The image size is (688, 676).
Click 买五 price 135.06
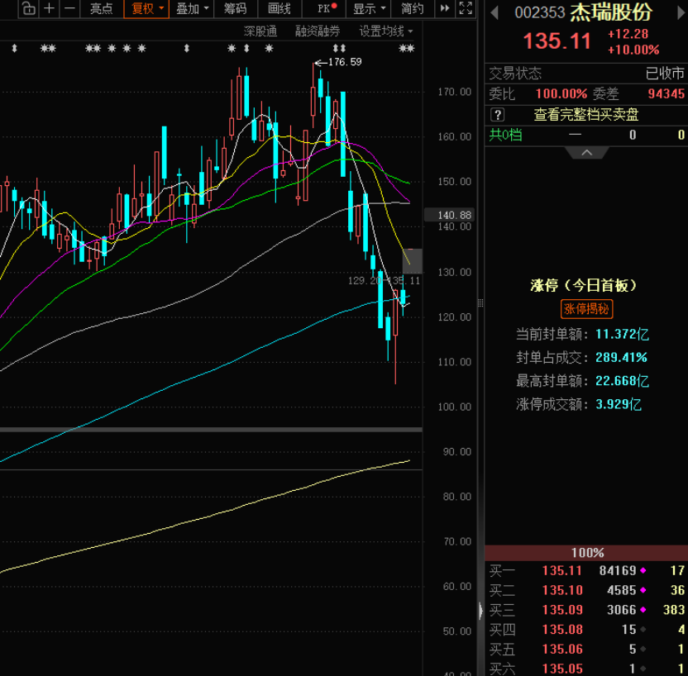tap(562, 650)
